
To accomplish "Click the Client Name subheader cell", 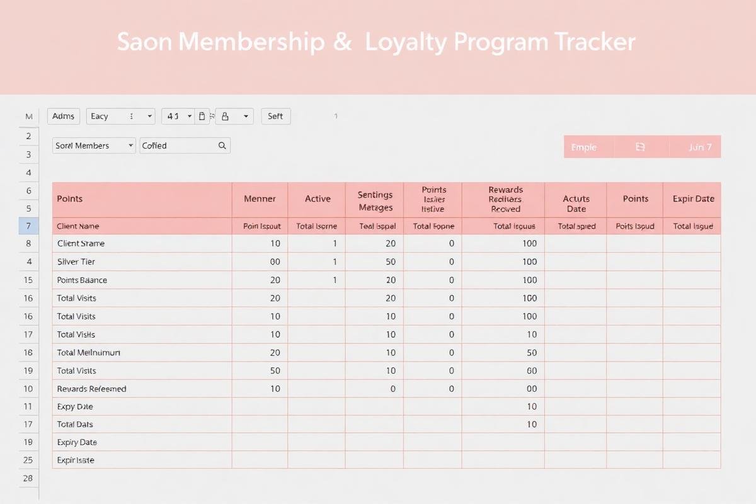I will coord(142,226).
